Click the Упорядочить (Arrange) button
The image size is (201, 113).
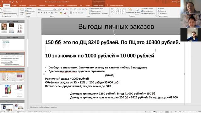130,11
